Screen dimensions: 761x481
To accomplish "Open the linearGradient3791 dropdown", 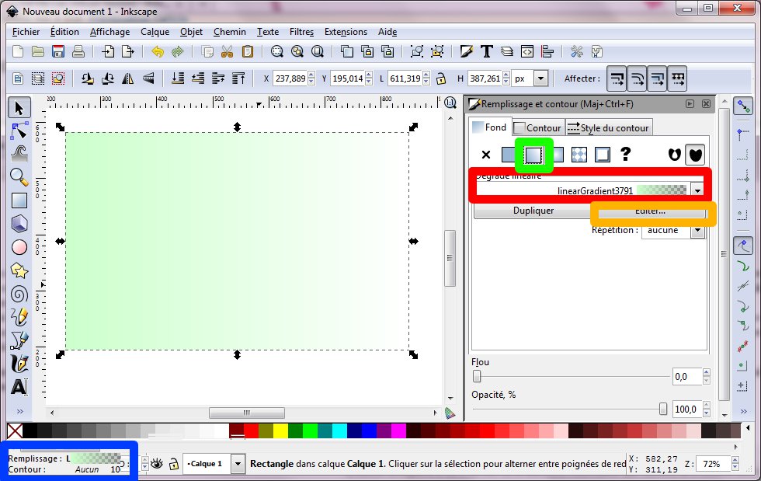I will tap(697, 190).
